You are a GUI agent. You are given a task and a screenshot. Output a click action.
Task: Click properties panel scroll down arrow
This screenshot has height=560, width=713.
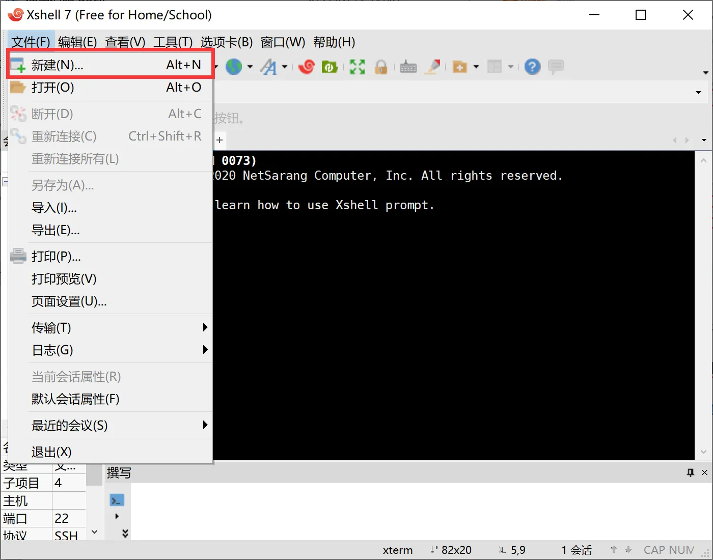[94, 532]
